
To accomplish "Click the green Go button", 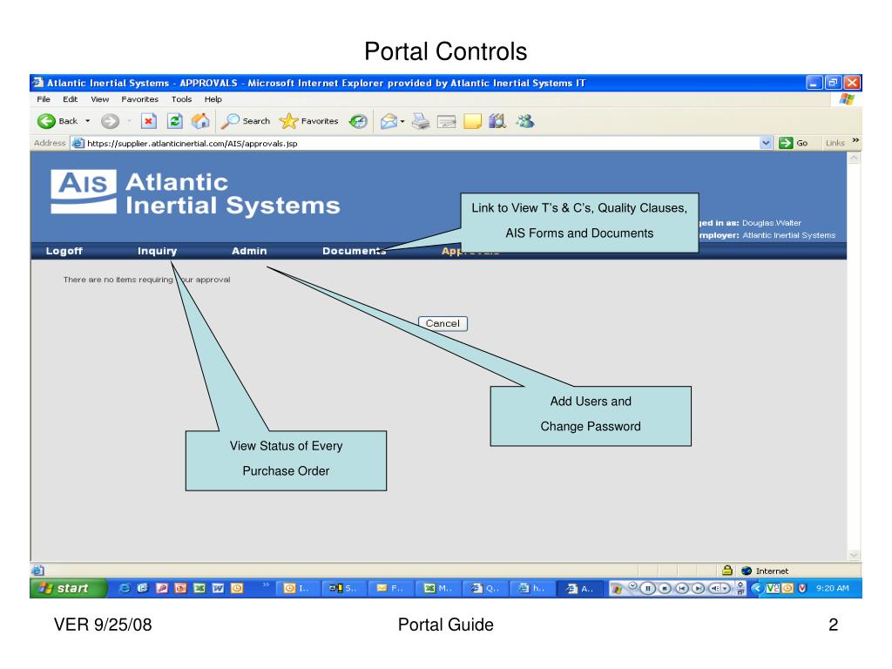I will (793, 143).
